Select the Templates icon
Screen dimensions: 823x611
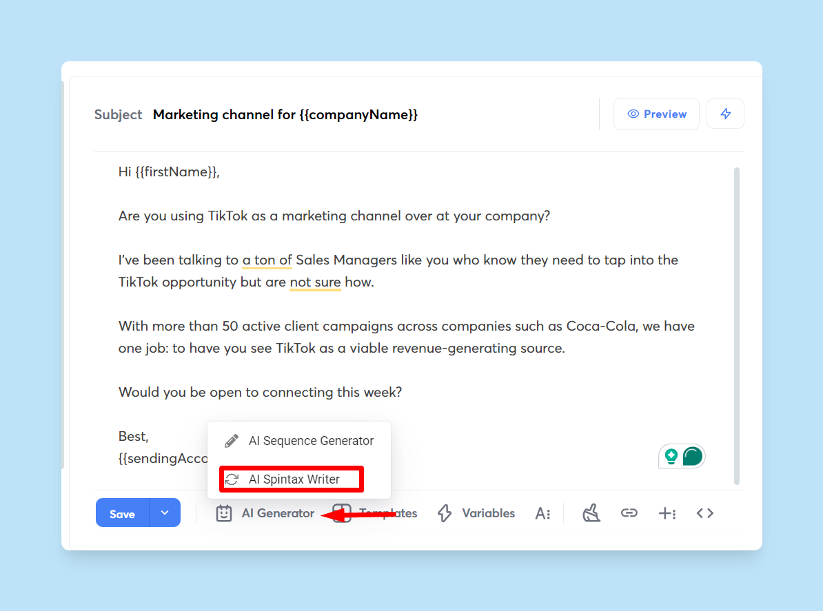click(x=339, y=513)
